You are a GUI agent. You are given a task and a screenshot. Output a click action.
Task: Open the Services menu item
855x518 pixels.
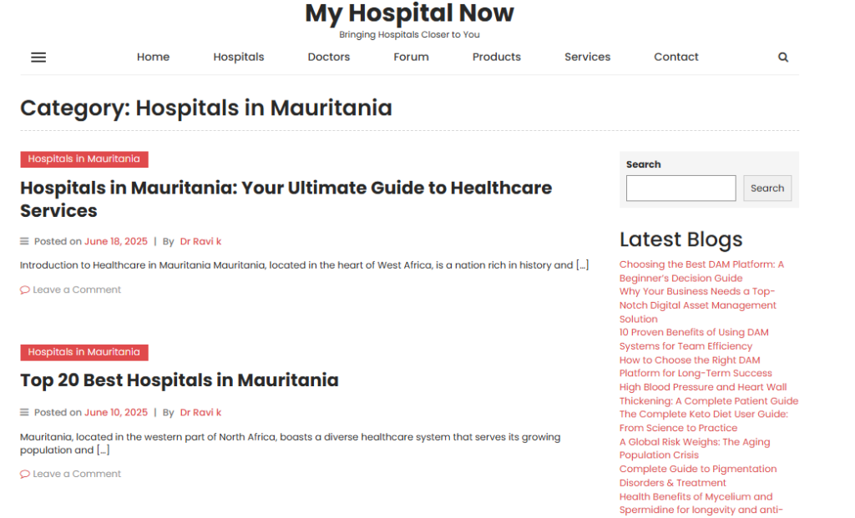tap(587, 57)
